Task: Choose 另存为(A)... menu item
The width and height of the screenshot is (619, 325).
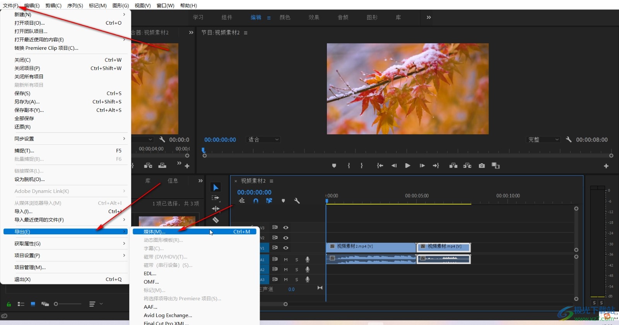Action: coord(65,102)
